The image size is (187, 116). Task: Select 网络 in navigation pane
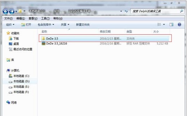click(14, 103)
